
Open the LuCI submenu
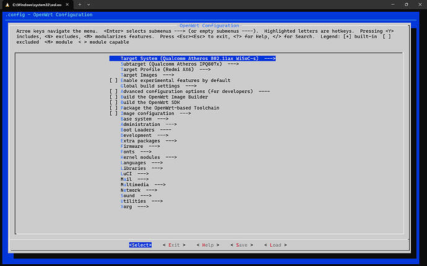tap(134, 174)
